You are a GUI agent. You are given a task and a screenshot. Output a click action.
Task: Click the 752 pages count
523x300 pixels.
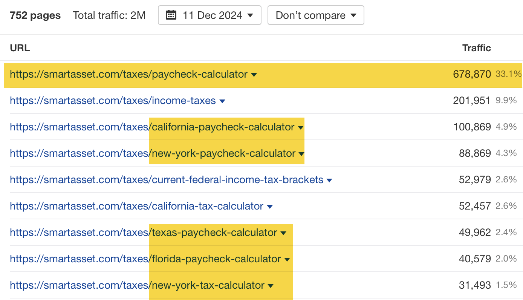tap(35, 15)
